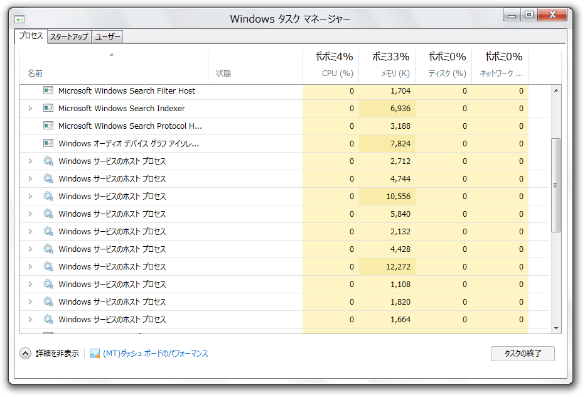
Task: Collapse details with the round arrow button
Action: [25, 354]
